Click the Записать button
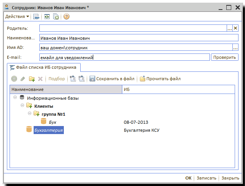This screenshot has width=245, height=186. (207, 178)
